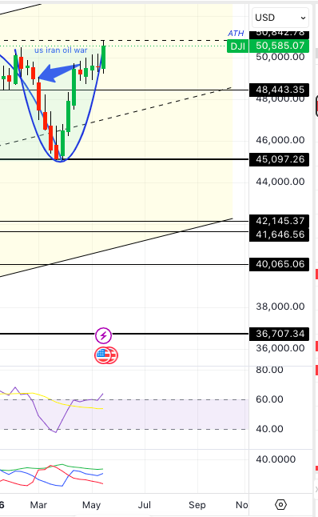This screenshot has height=517, width=318.
Task: Click the 60.00 RSI scale value
Action: [269, 399]
